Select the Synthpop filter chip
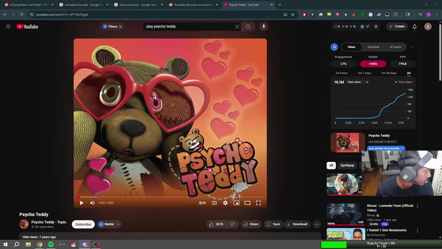442x249 pixels. click(x=347, y=165)
